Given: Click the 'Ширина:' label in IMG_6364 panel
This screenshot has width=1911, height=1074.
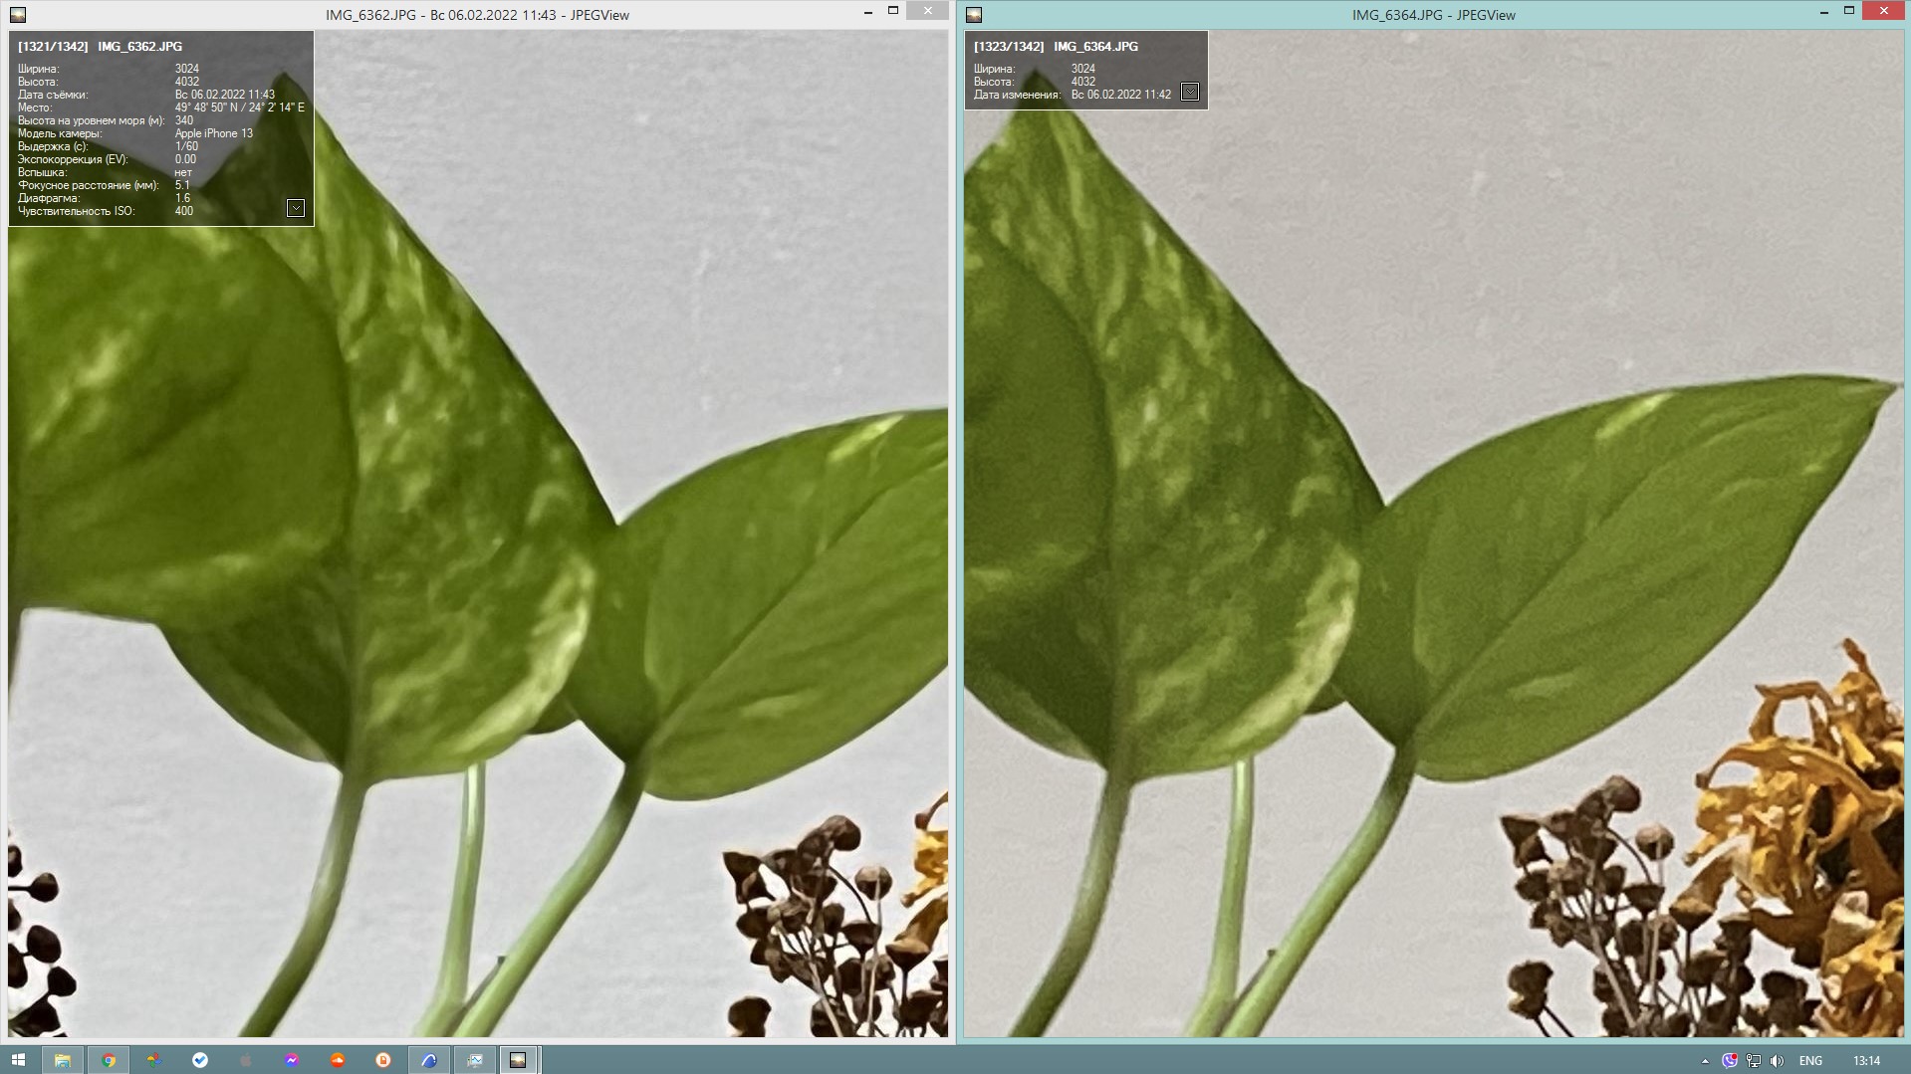Looking at the screenshot, I should point(994,69).
